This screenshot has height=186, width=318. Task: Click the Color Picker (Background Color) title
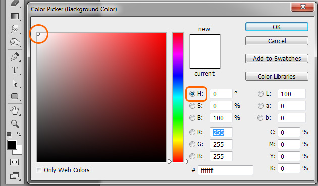[x=74, y=9]
